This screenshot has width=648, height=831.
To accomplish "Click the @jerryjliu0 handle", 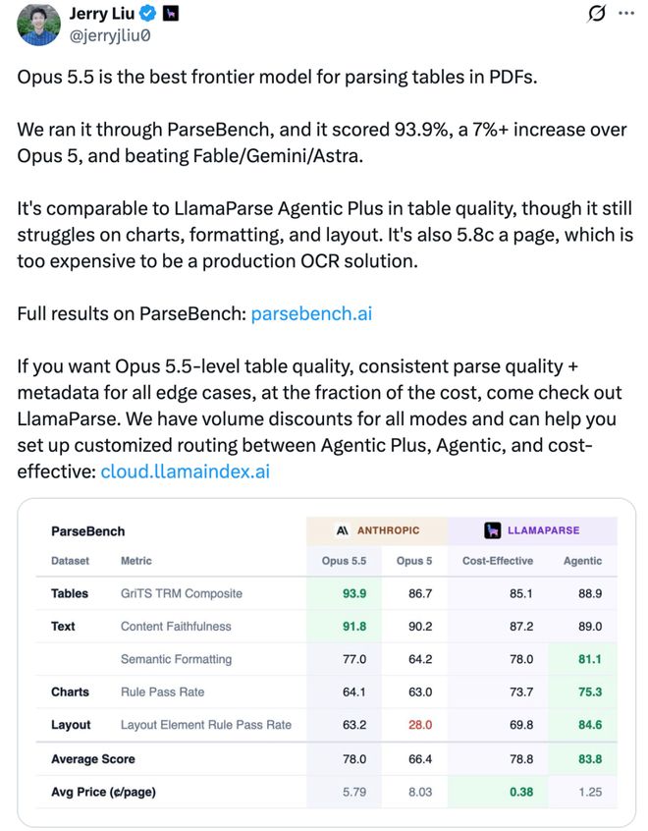I will (x=110, y=36).
